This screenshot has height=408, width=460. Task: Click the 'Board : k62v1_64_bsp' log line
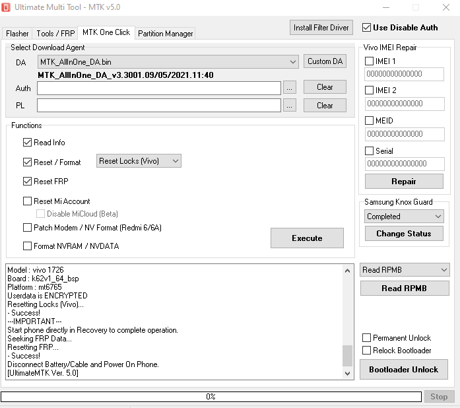click(43, 278)
